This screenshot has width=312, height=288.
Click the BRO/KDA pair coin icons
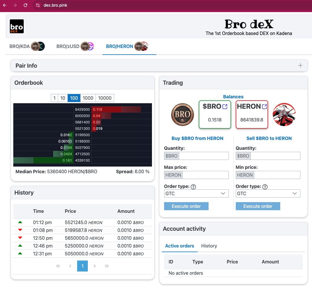[38, 46]
